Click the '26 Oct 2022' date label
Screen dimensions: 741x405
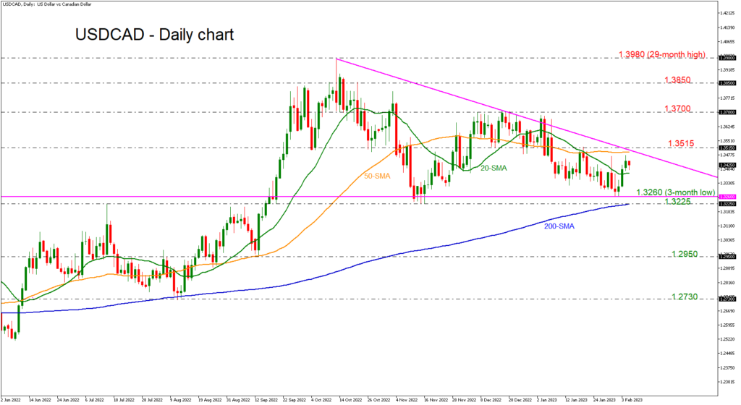coord(379,400)
